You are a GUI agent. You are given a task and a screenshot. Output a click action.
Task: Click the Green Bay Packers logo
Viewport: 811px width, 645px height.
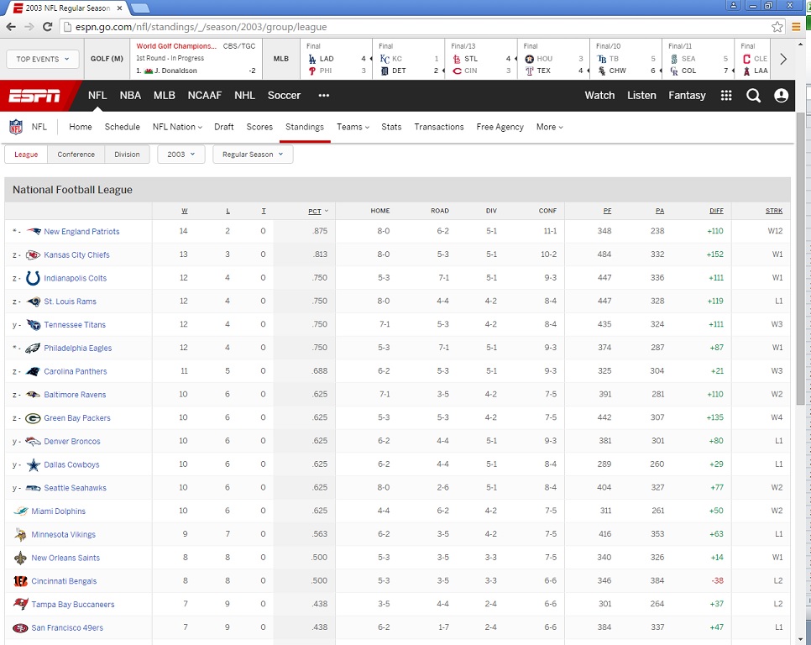pyautogui.click(x=33, y=418)
